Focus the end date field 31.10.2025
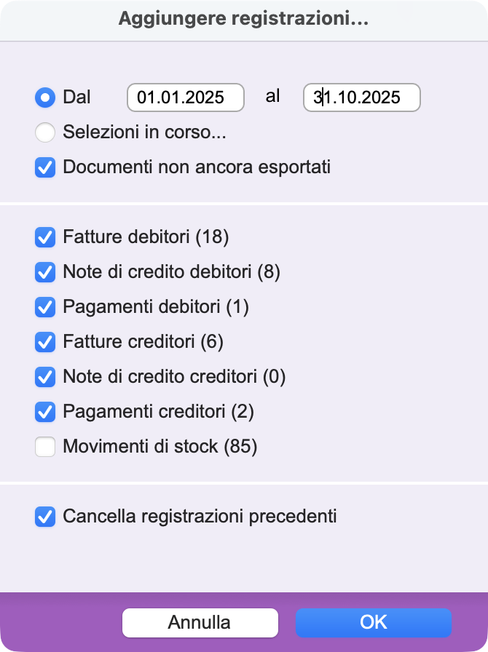Viewport: 488px width, 652px height. click(361, 98)
